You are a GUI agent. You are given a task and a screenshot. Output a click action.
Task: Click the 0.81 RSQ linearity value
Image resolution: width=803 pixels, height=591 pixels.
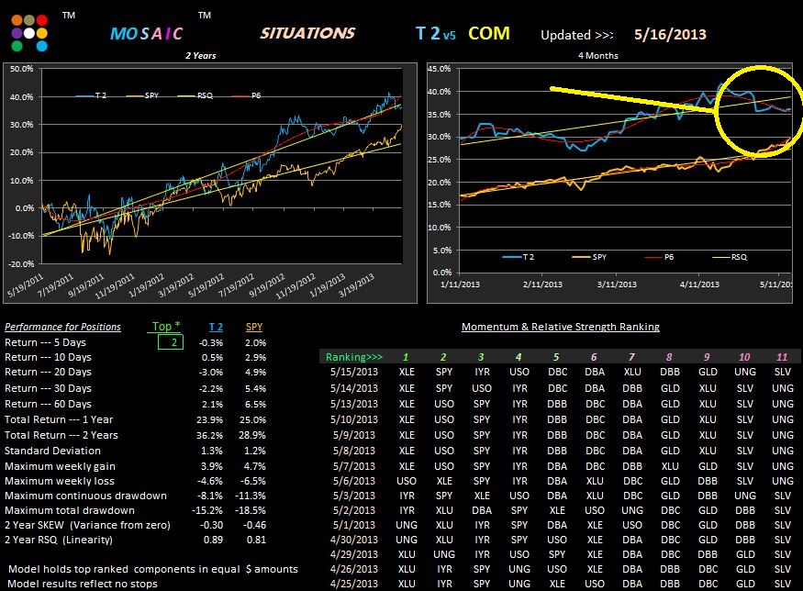(x=256, y=540)
